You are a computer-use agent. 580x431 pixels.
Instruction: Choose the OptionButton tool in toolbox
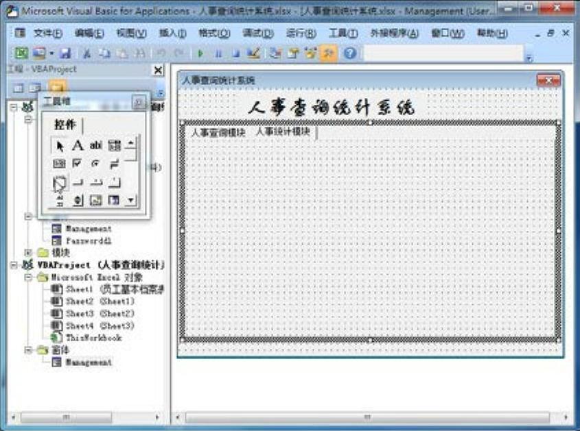pos(95,163)
